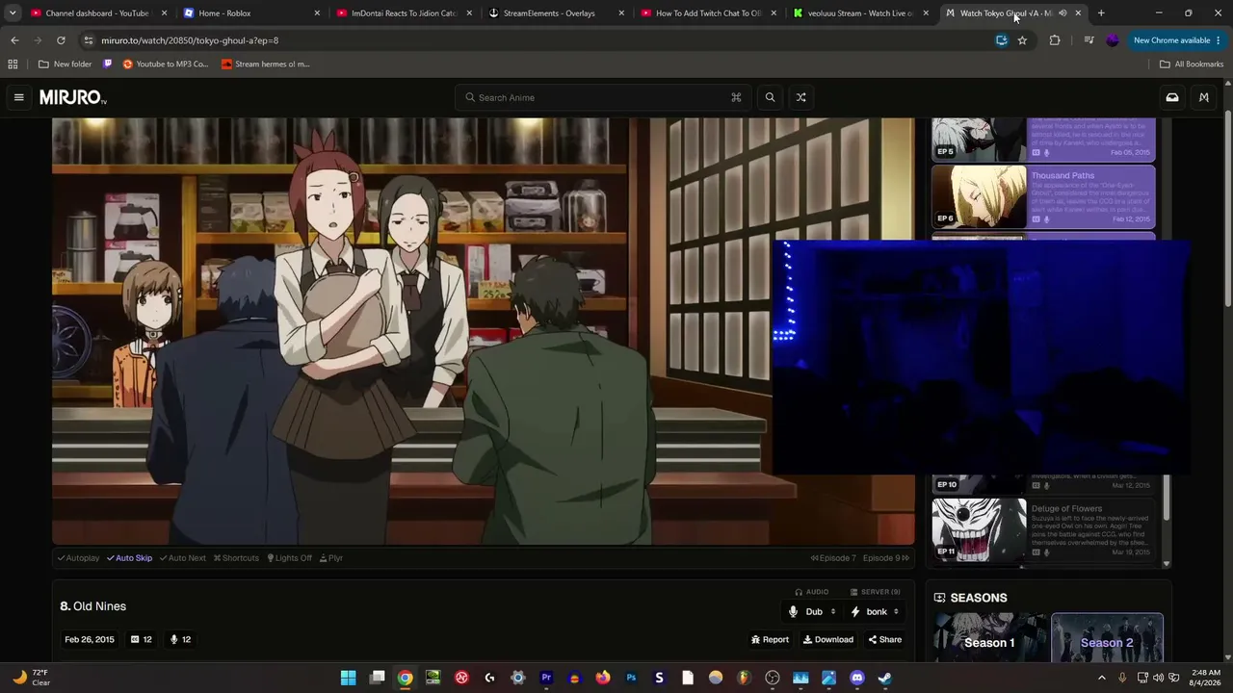Select the Deluge of Flowers EP 11 card
Image resolution: width=1233 pixels, height=693 pixels.
1043,529
